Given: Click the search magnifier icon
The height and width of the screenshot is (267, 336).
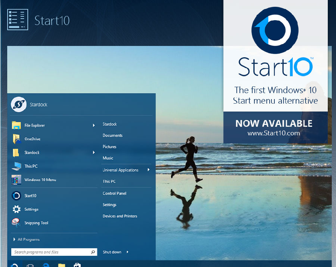Looking at the screenshot, I should point(93,252).
